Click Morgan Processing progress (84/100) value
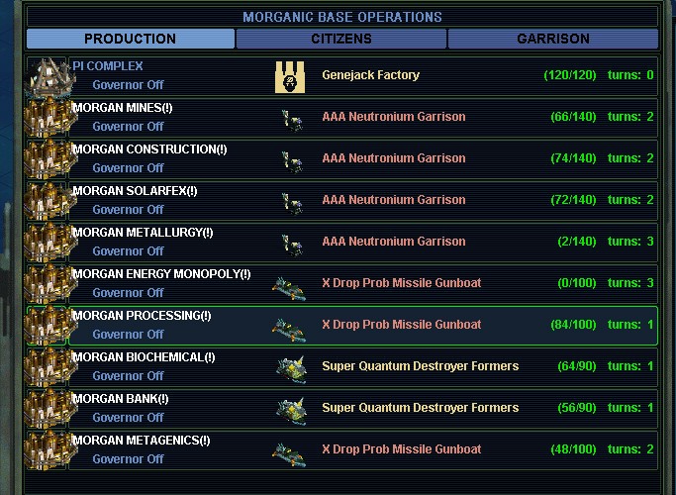Viewport: 676px width, 495px height. (x=573, y=325)
